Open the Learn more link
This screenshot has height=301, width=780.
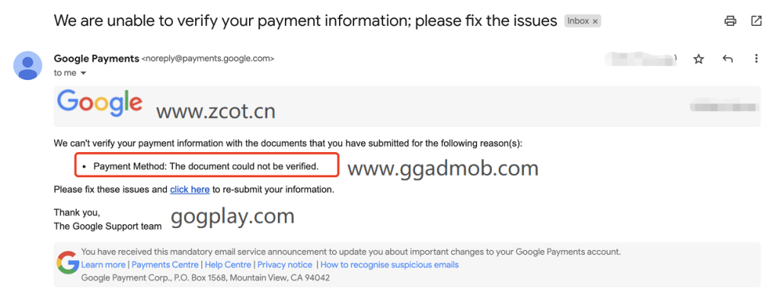(x=104, y=265)
